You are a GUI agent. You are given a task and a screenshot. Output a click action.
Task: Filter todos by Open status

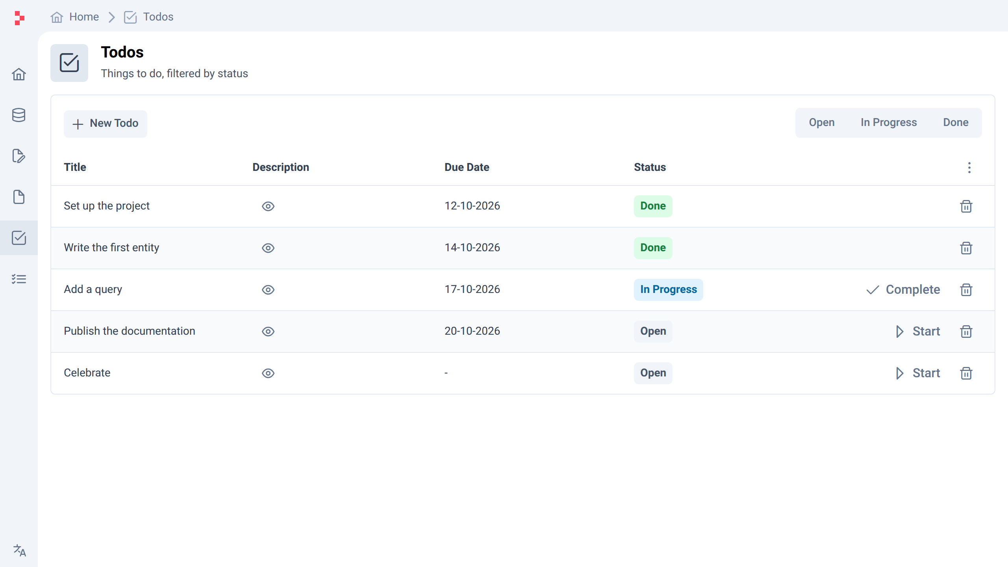(x=822, y=122)
